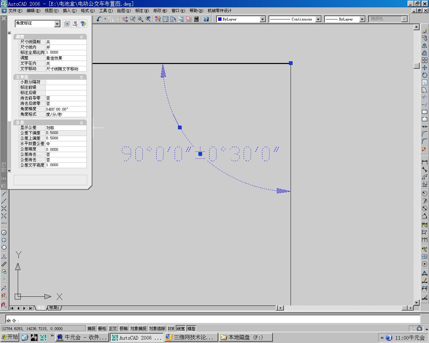Viewport: 429px width, 343px height.
Task: Switch to 三维网技术论 taskbar window
Action: pyautogui.click(x=191, y=337)
